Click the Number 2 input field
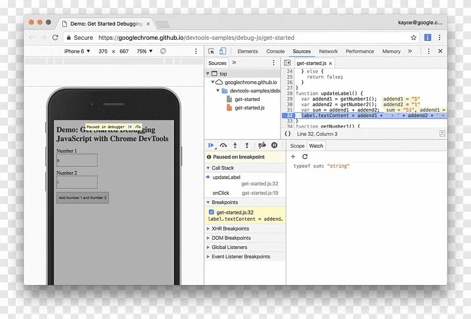The width and height of the screenshot is (471, 319). coord(77,182)
